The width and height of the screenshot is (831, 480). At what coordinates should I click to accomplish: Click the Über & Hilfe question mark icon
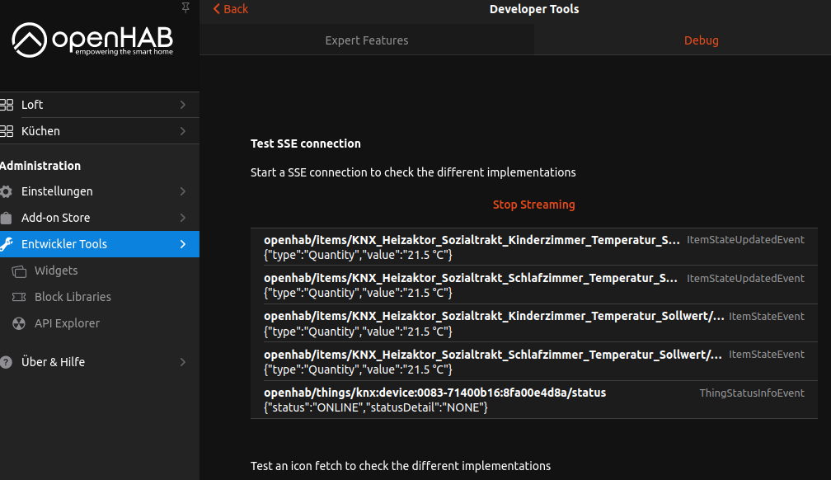(7, 362)
